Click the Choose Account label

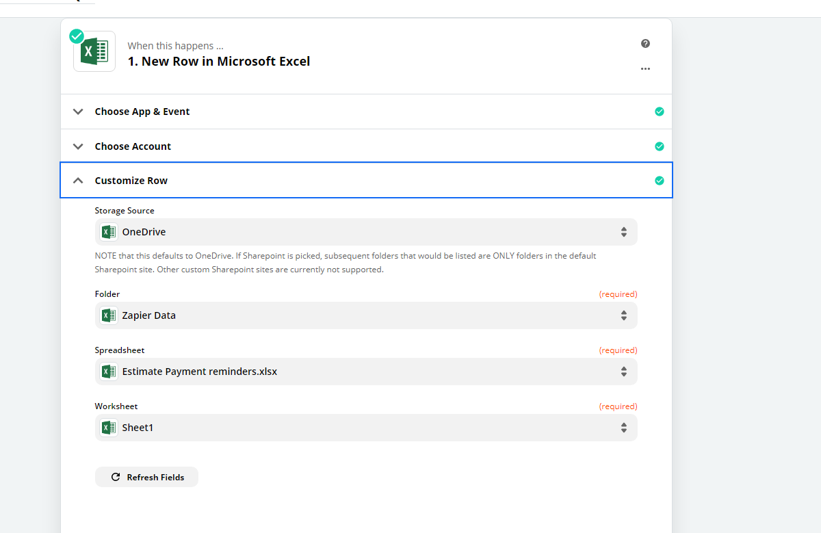pos(133,146)
